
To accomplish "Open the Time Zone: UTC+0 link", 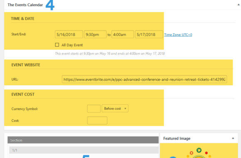I will [178, 35].
